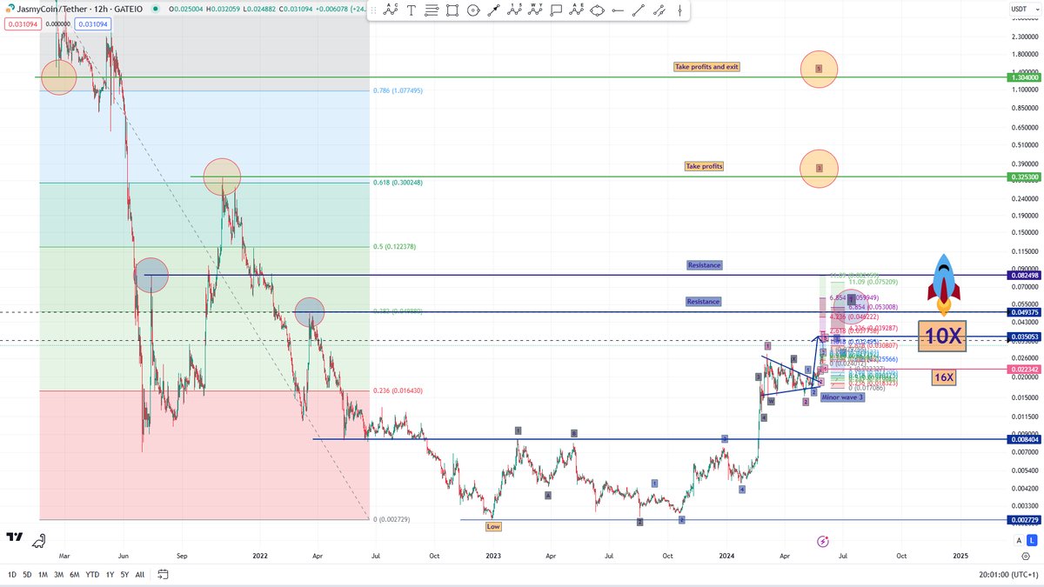Select the orange circle marked 5

[819, 68]
